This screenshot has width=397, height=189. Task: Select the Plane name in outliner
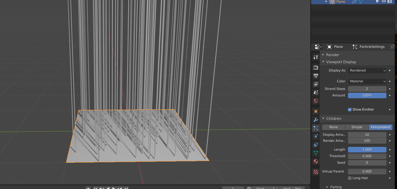point(341,2)
